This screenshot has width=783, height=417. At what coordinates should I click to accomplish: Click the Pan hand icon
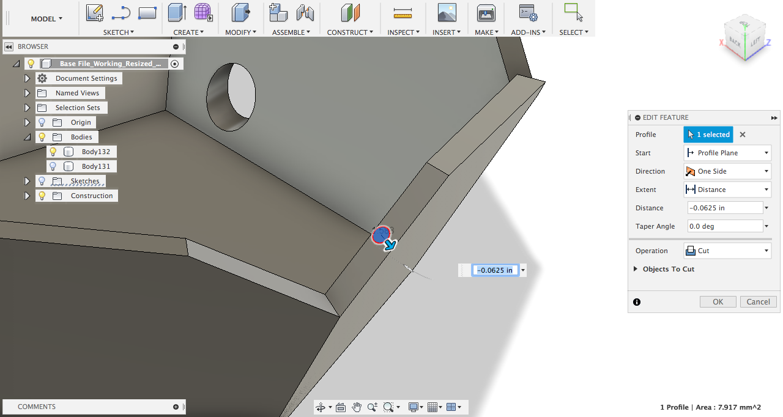click(357, 407)
